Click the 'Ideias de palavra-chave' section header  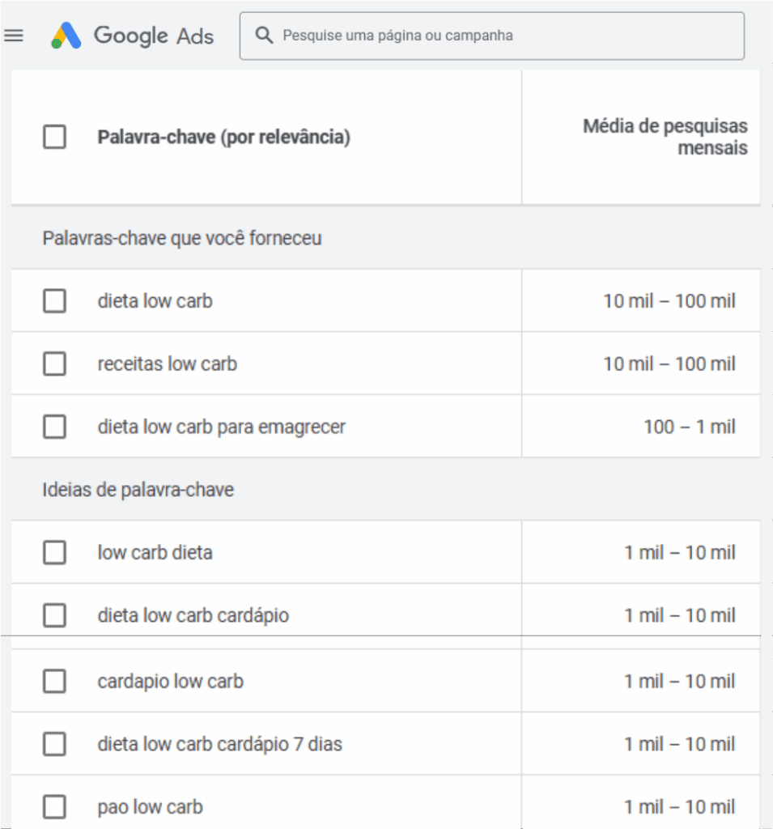pyautogui.click(x=138, y=490)
